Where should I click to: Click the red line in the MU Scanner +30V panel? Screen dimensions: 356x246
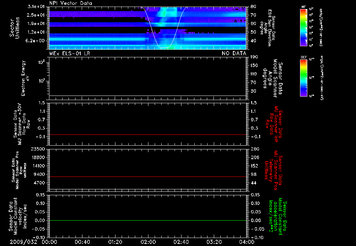click(x=147, y=134)
